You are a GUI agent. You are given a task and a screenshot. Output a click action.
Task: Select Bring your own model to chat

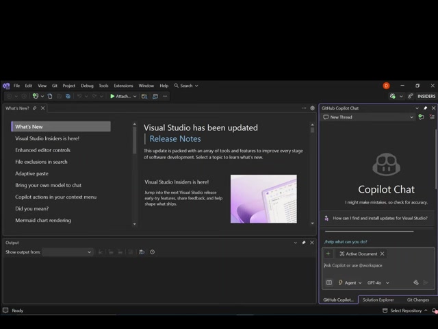(x=49, y=185)
